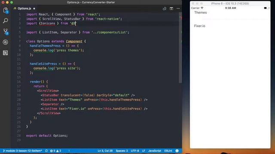
Task: Click export default Options line
Action: coord(47,136)
